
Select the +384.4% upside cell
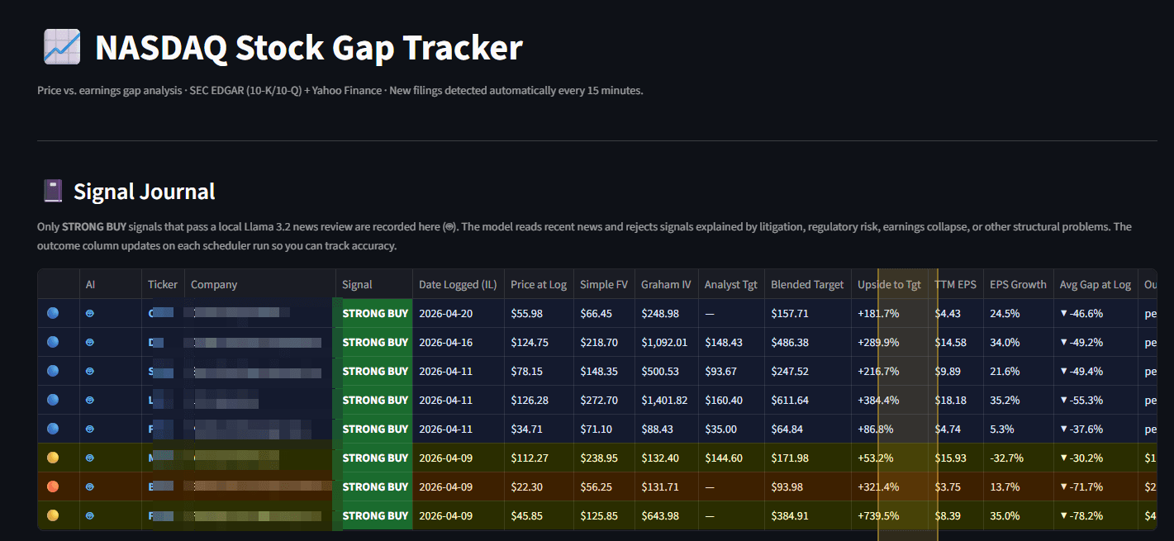[x=889, y=400]
